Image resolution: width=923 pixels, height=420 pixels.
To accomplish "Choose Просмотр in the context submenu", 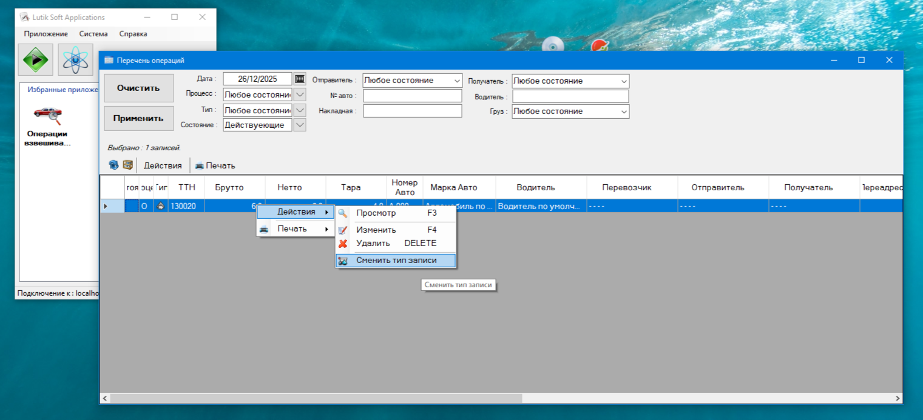I will click(x=376, y=213).
